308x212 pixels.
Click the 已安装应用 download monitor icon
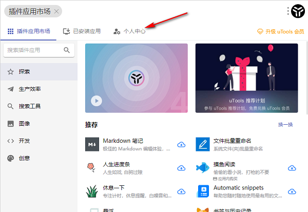(66, 31)
